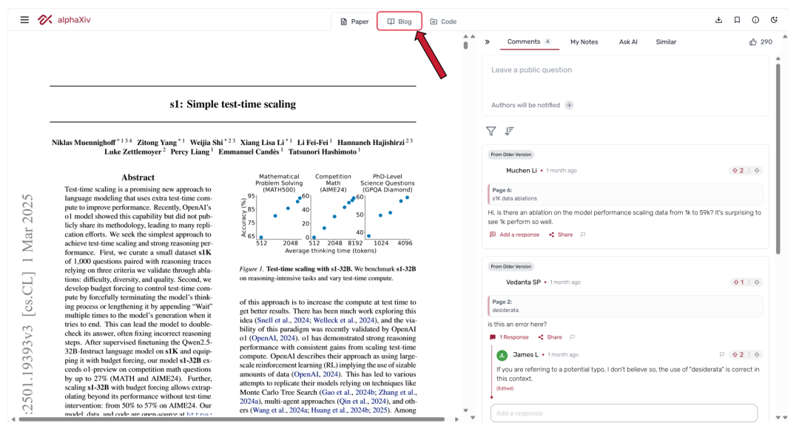Click the paper's horizontal scrollbar
The image size is (799, 440).
[232, 419]
